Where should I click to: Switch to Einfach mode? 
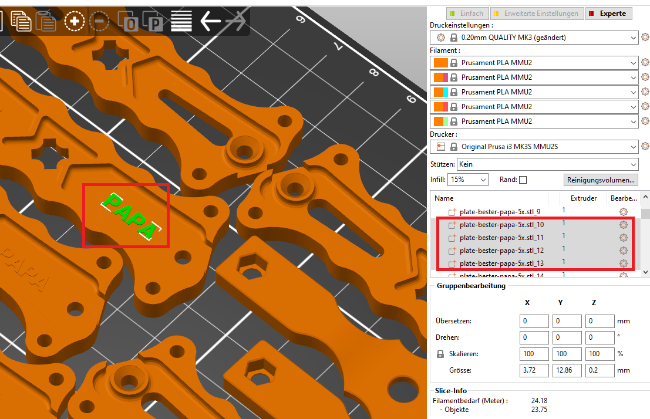click(466, 13)
